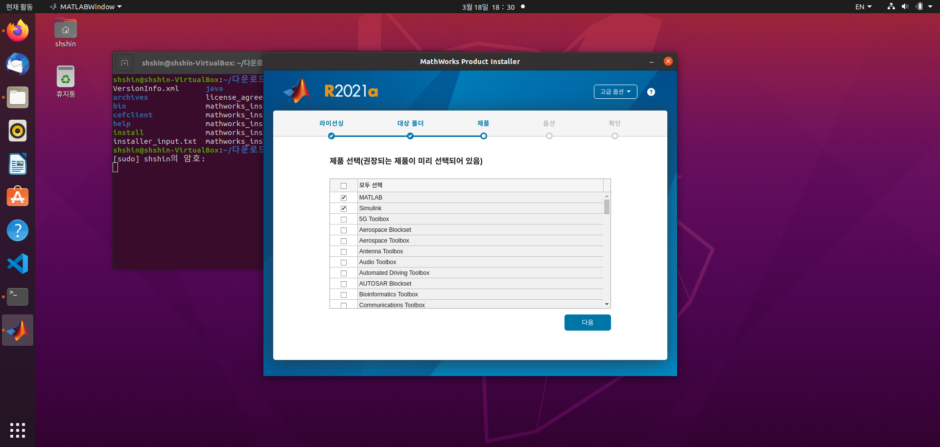This screenshot has width=940, height=447.
Task: Click the 다음 button
Action: pos(587,323)
